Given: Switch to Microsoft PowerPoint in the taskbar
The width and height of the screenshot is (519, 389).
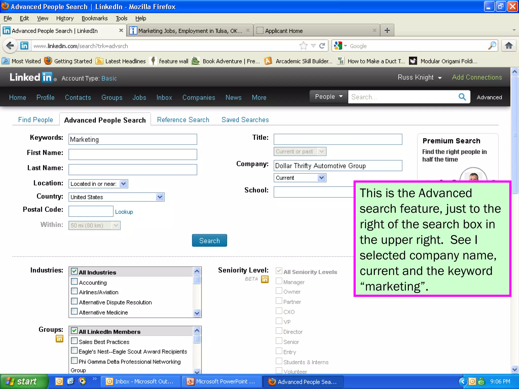Looking at the screenshot, I should (222, 381).
